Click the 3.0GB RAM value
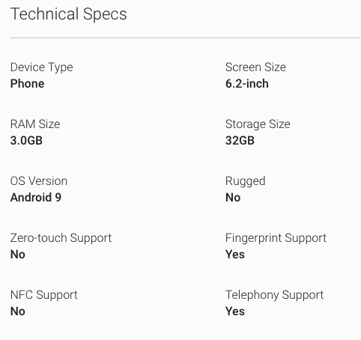Viewport: 361px width, 340px height. pyautogui.click(x=26, y=141)
